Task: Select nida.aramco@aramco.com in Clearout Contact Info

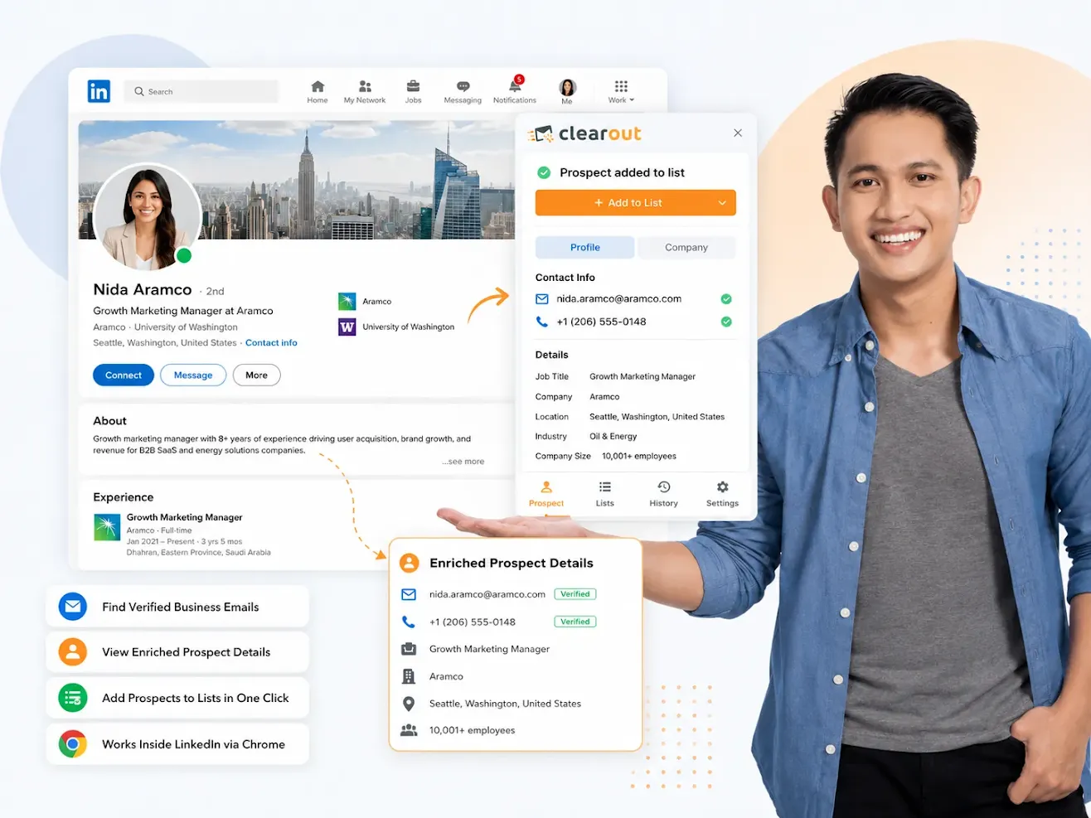Action: 619,299
